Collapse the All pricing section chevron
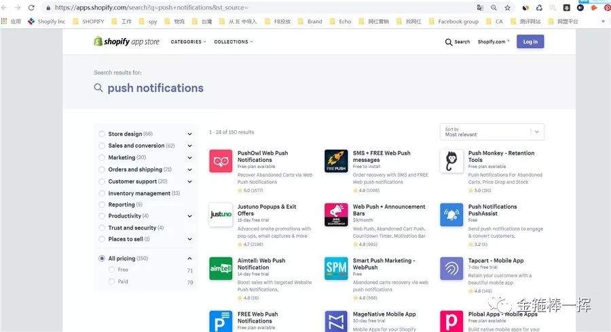Screen dimensions: 611x332 189,258
